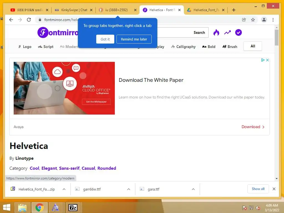The width and height of the screenshot is (284, 213).
Task: Open the Calligraphy font category
Action: tap(183, 47)
